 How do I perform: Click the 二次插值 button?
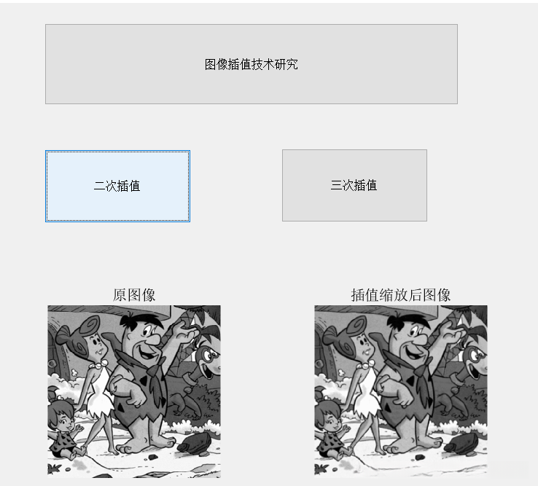click(117, 186)
